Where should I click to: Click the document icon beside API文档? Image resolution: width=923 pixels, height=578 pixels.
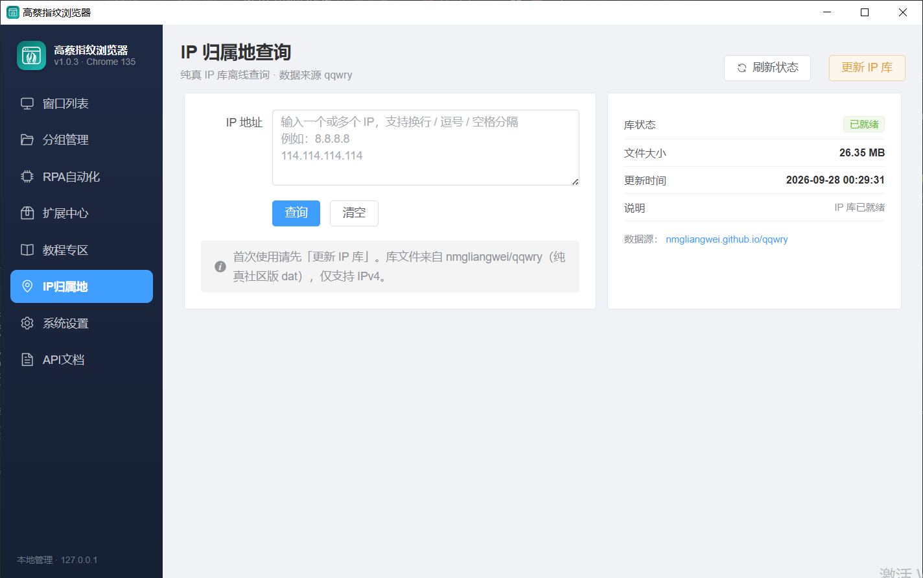tap(27, 359)
